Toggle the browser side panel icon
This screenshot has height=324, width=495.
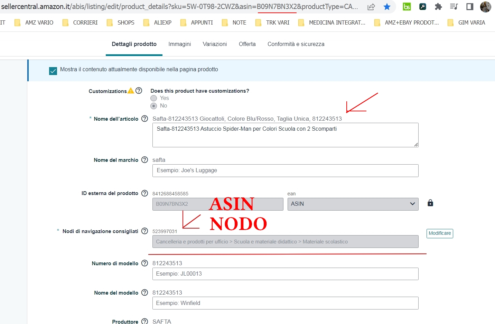[x=470, y=7]
